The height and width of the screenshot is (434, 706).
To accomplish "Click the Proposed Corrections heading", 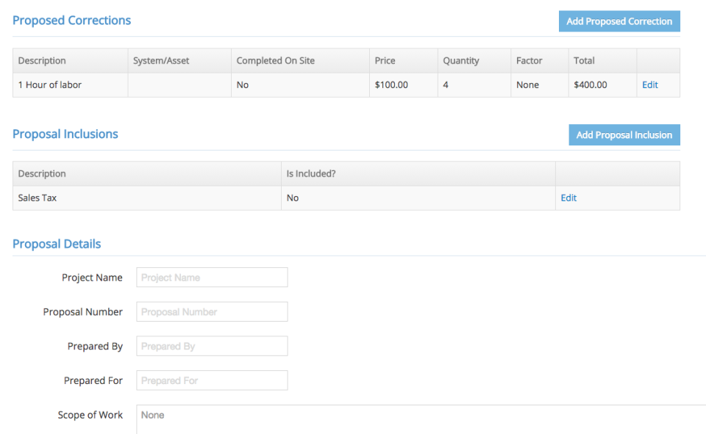I will (x=71, y=21).
